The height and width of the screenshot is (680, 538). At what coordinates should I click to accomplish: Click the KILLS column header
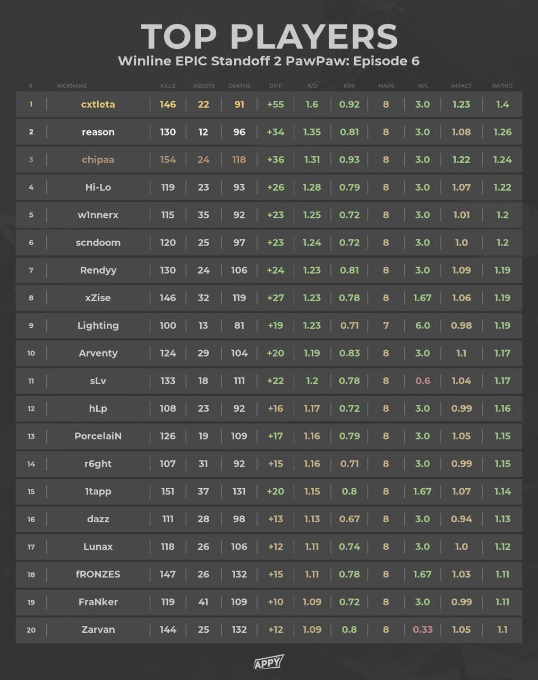tap(168, 86)
